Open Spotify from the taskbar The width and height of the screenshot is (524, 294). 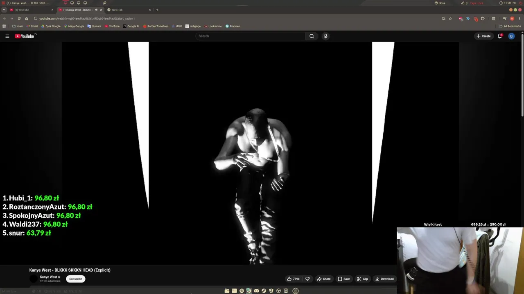click(242, 291)
